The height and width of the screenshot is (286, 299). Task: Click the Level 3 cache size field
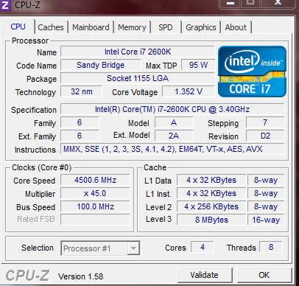pos(211,220)
